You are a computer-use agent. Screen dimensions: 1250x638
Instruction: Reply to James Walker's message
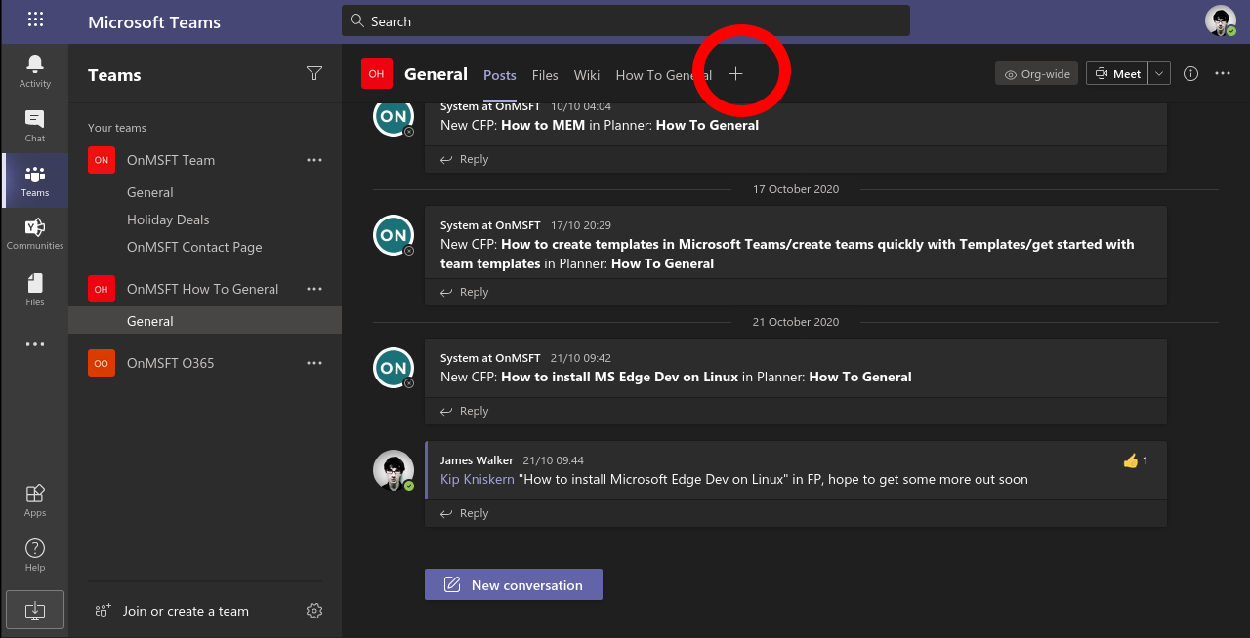(x=464, y=513)
